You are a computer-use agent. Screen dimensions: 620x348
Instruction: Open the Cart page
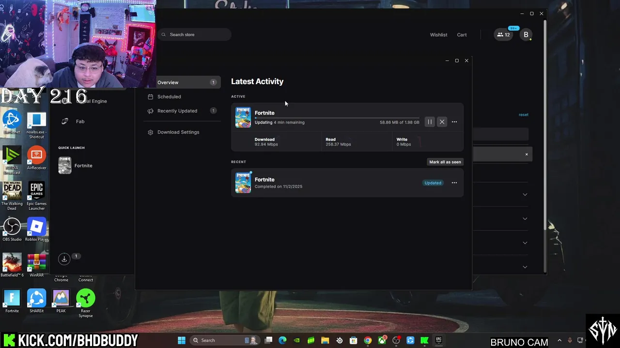point(462,35)
